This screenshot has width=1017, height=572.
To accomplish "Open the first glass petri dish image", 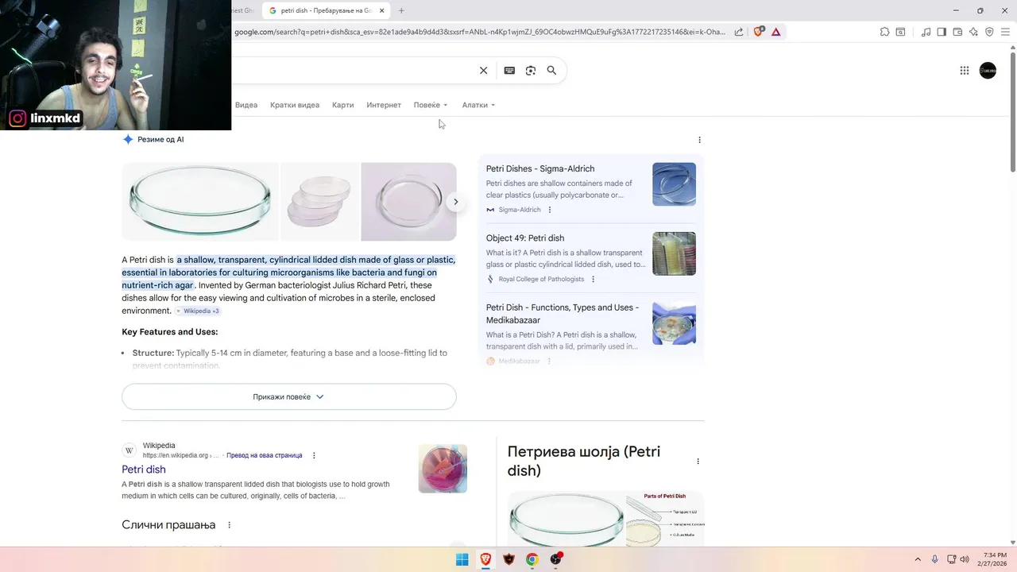I will 200,202.
